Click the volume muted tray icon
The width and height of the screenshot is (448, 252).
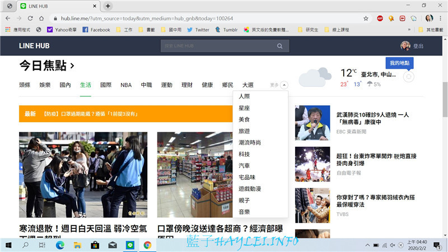393,245
